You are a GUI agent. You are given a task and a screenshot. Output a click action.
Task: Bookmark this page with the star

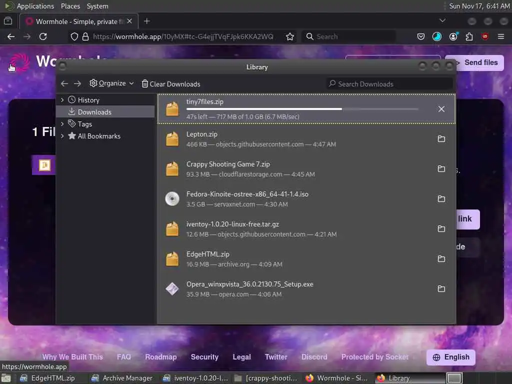[x=290, y=36]
